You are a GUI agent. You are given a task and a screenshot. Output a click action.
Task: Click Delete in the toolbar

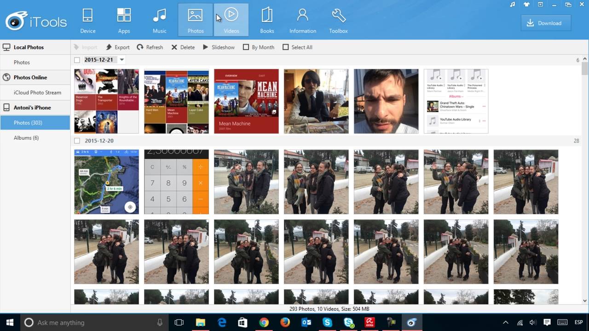183,47
